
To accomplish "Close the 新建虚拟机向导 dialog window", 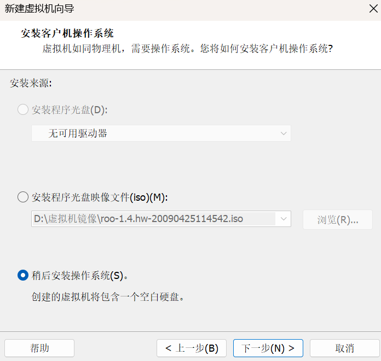I will pos(373,8).
